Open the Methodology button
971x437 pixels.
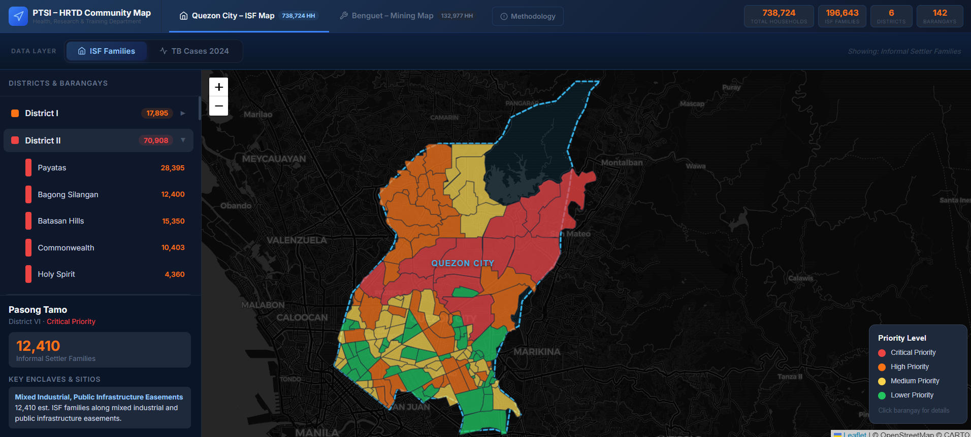528,16
